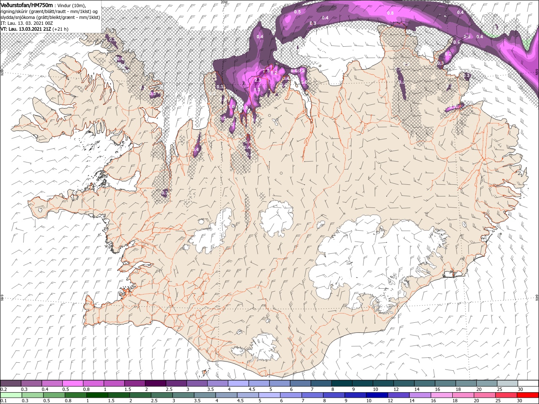
Task: Select bottom-row legend swatch for 0.1 (pale green)
Action: pyautogui.click(x=11, y=395)
